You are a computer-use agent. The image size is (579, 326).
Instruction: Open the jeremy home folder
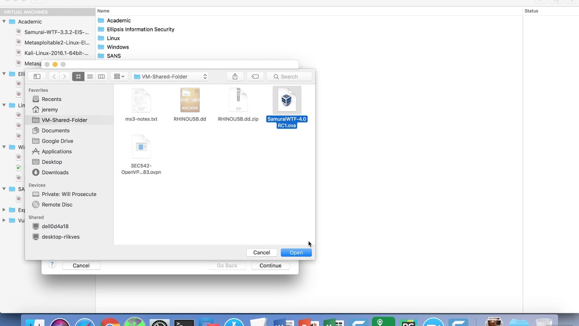50,110
